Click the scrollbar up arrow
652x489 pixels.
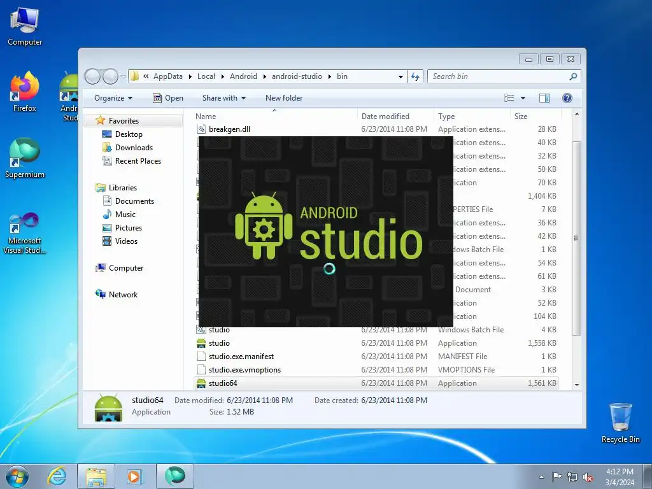click(577, 114)
